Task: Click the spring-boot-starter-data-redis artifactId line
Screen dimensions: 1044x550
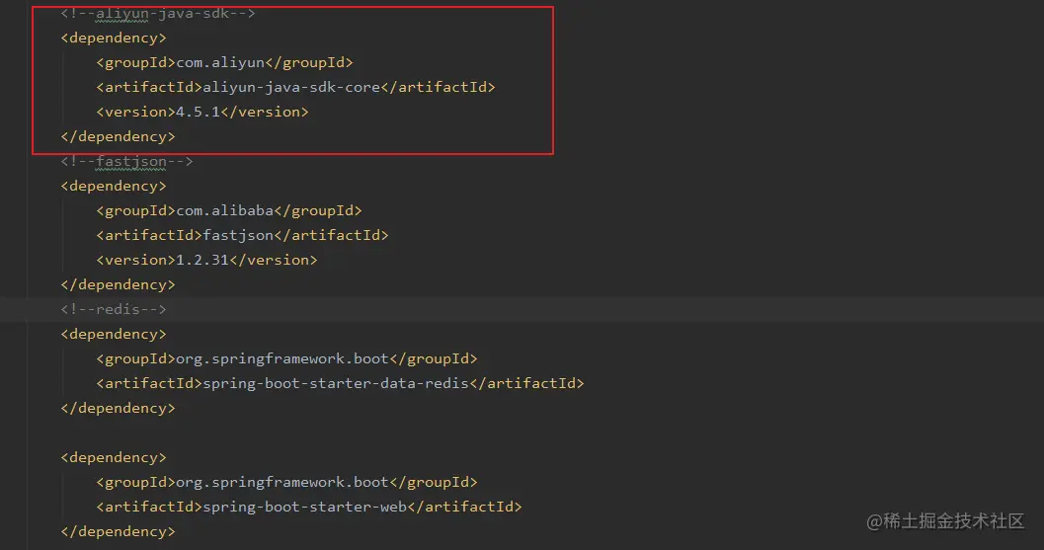Action: [x=340, y=383]
